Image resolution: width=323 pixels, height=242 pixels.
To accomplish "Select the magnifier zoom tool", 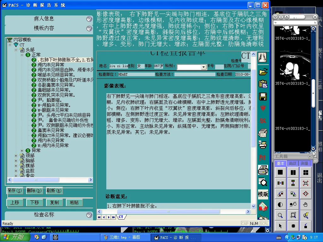I will (x=280, y=215).
